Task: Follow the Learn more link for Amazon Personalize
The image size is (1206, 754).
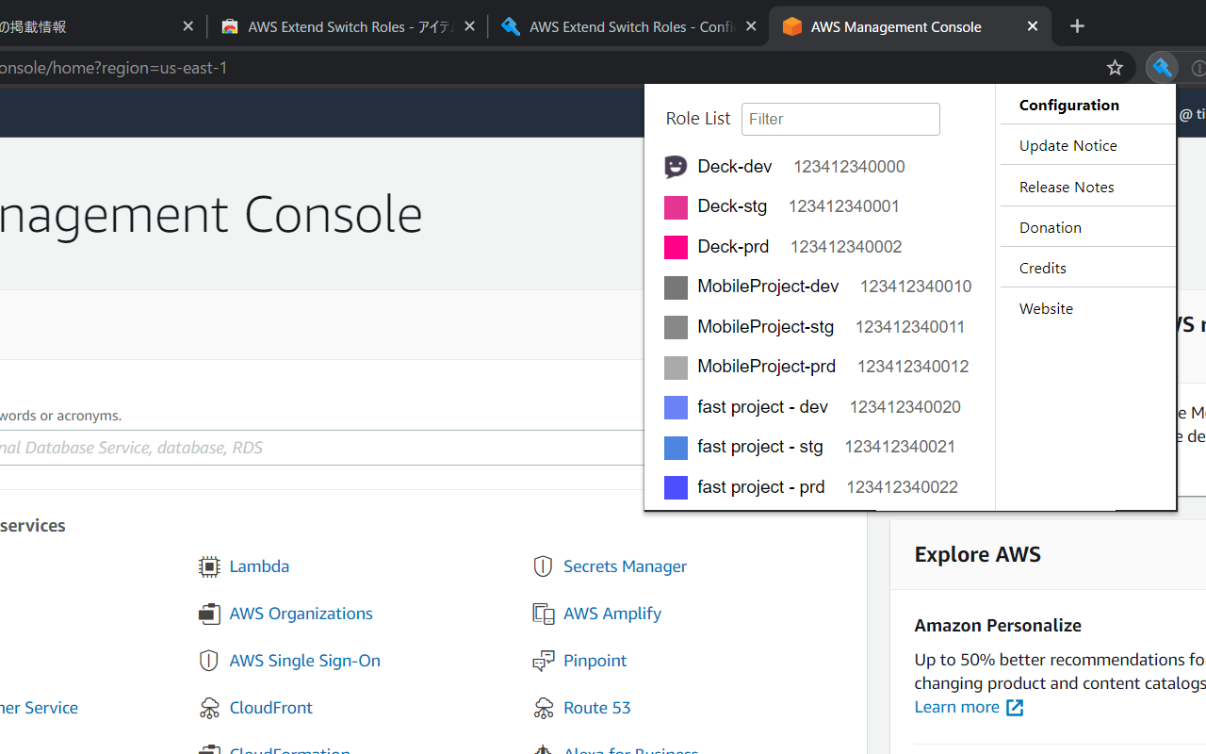Action: [x=957, y=706]
